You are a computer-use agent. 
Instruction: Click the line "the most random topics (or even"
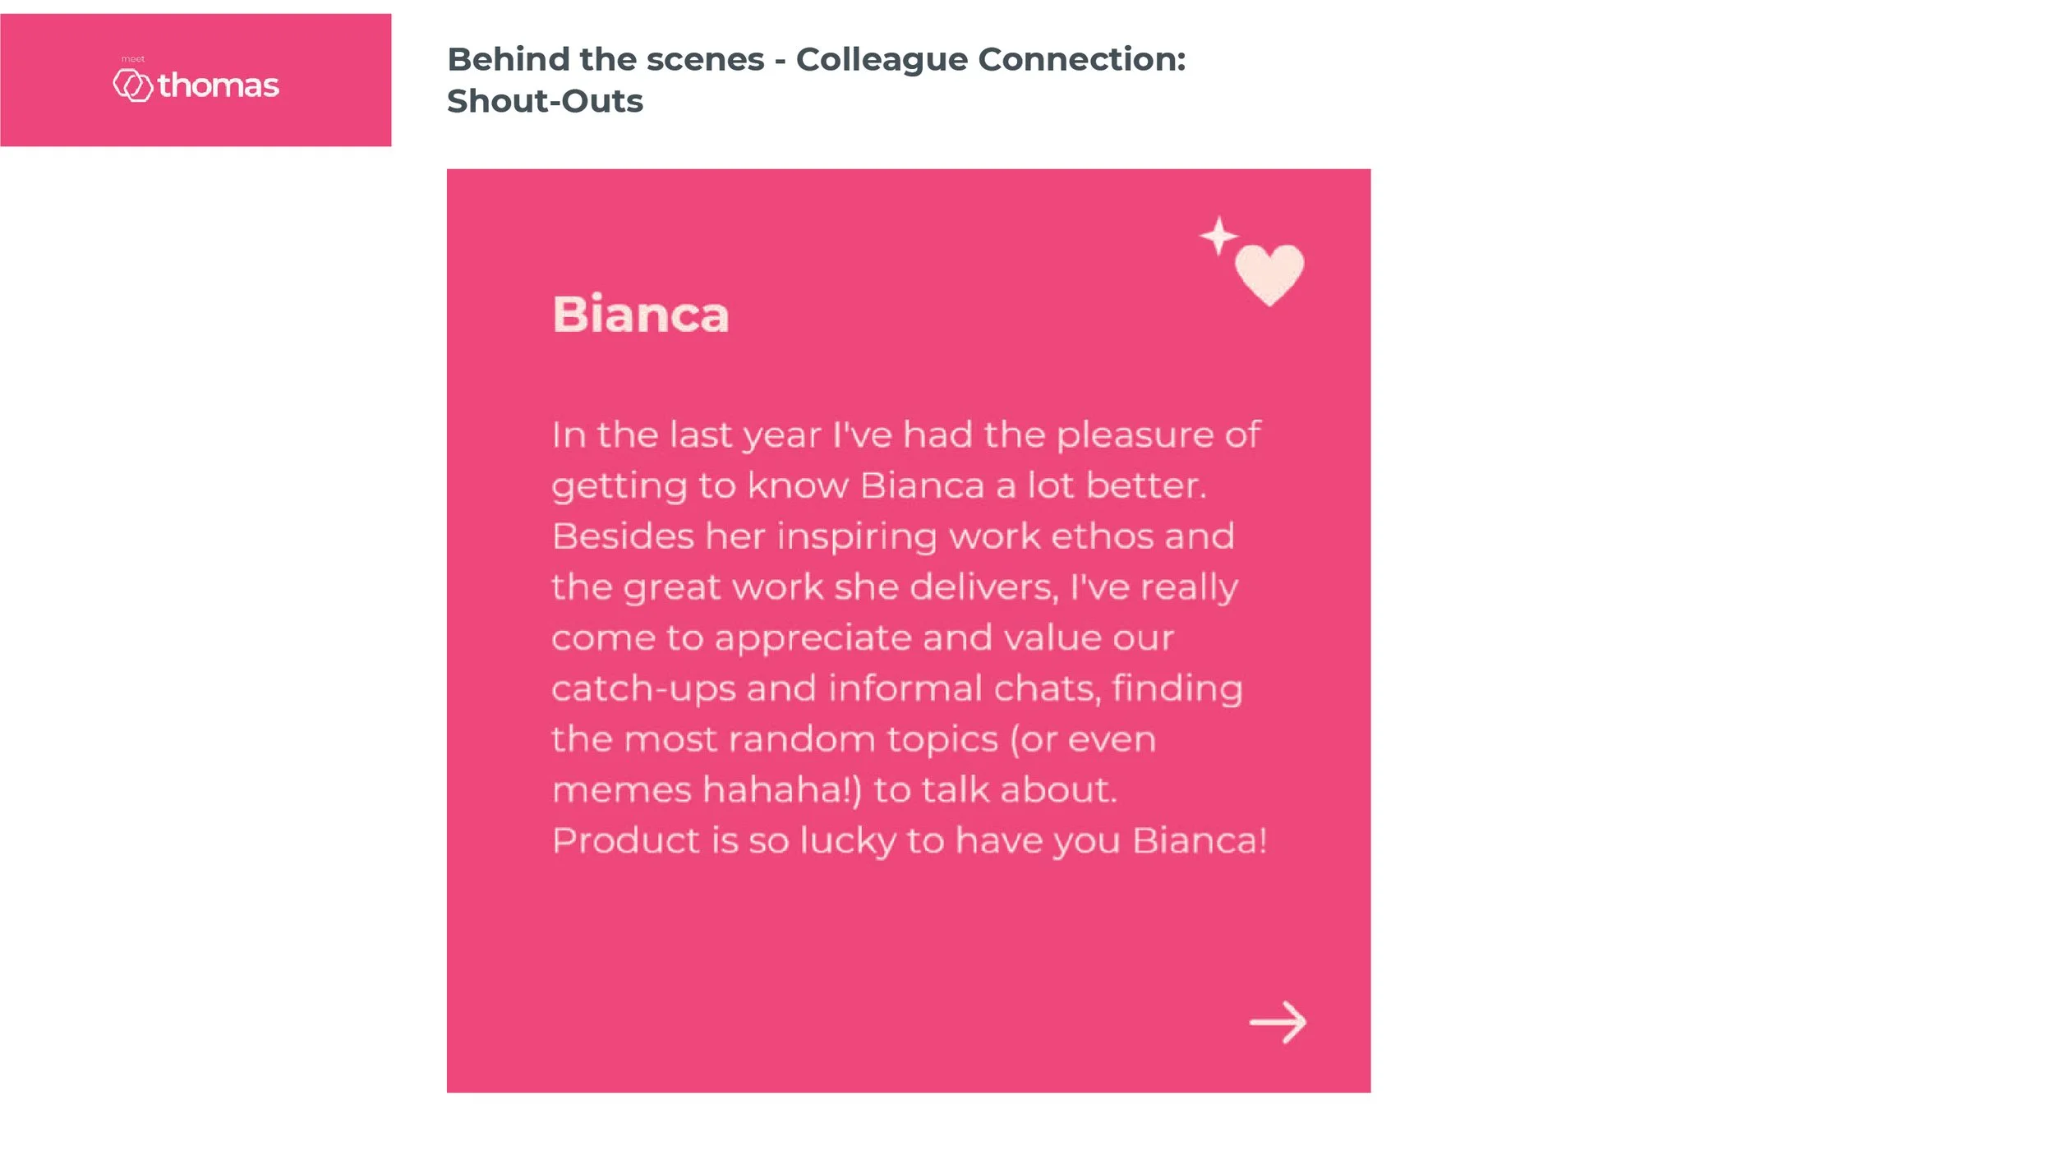point(854,739)
